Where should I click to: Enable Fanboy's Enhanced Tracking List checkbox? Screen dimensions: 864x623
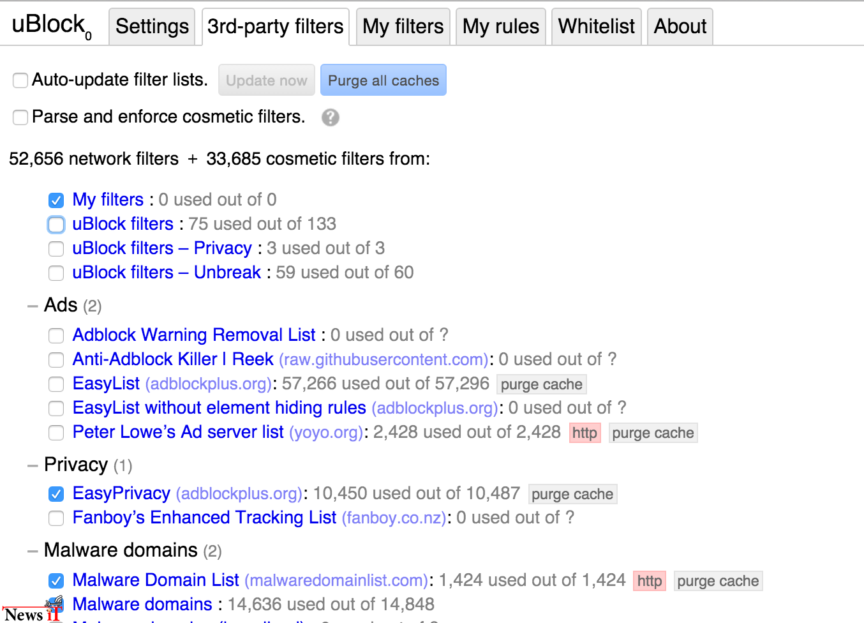pos(56,518)
